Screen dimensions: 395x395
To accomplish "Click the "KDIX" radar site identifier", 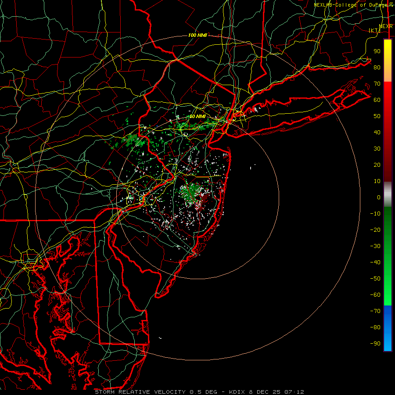I will click(237, 392).
